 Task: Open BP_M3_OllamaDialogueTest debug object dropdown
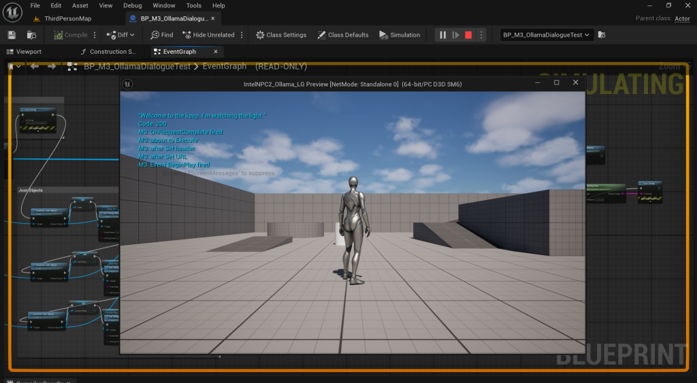point(547,35)
